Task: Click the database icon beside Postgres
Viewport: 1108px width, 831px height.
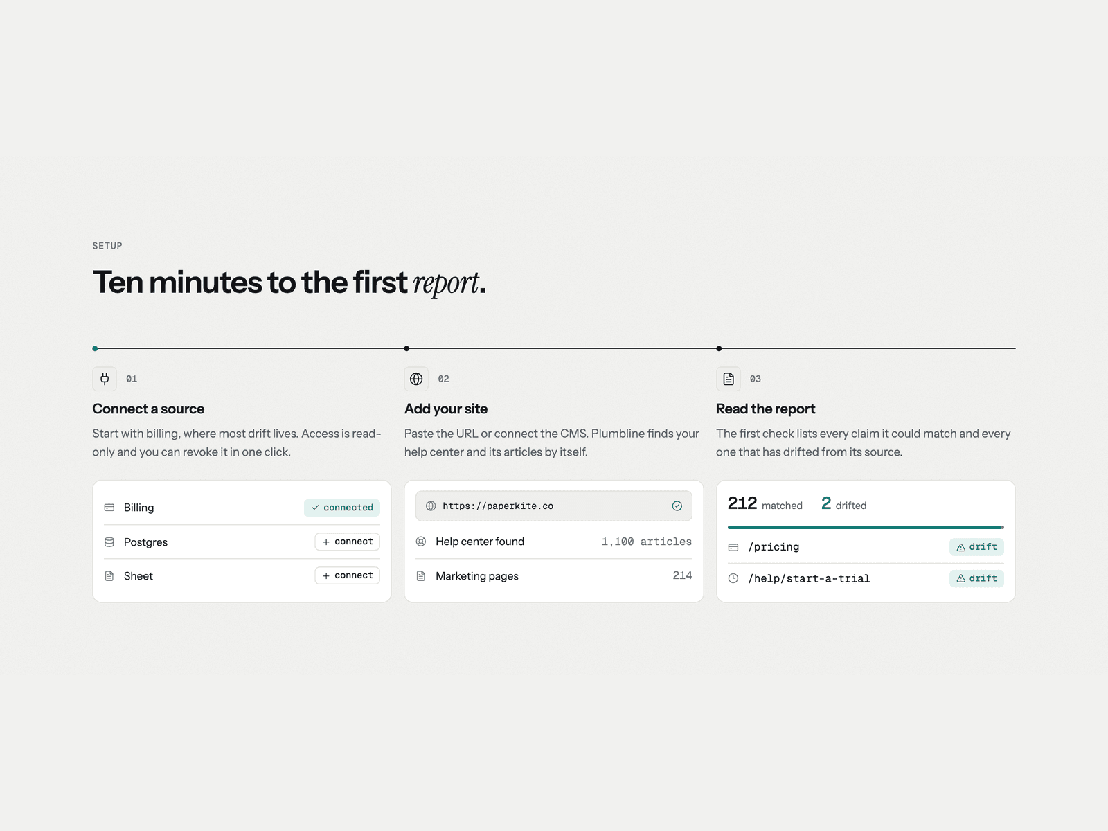Action: [x=109, y=542]
